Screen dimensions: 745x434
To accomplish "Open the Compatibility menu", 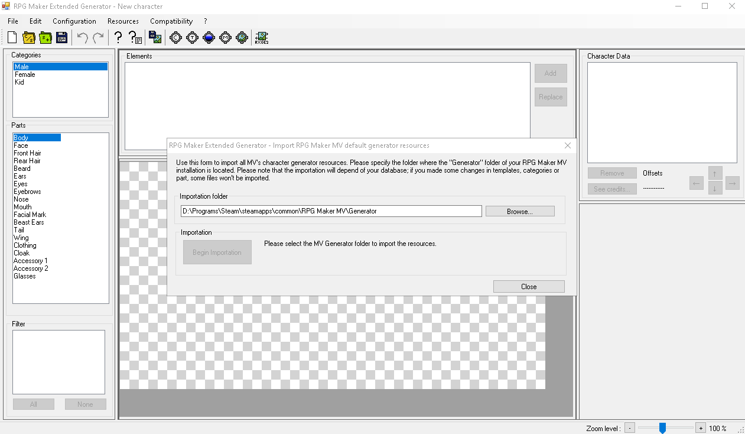I will click(171, 21).
